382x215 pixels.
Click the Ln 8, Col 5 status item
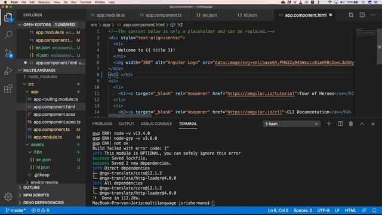[x=278, y=210]
